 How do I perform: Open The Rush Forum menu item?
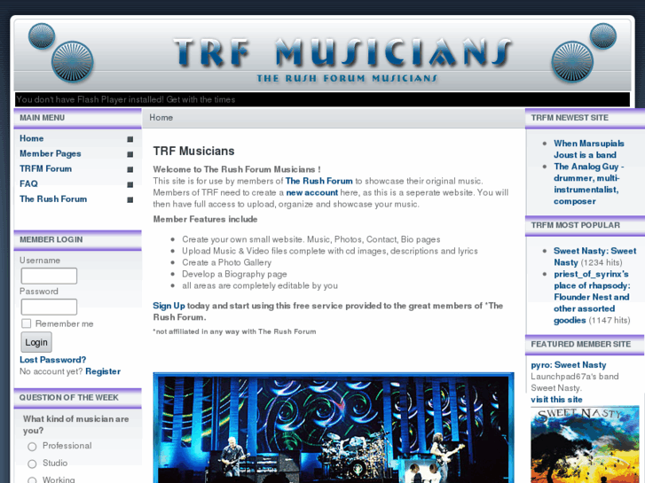[x=53, y=199]
